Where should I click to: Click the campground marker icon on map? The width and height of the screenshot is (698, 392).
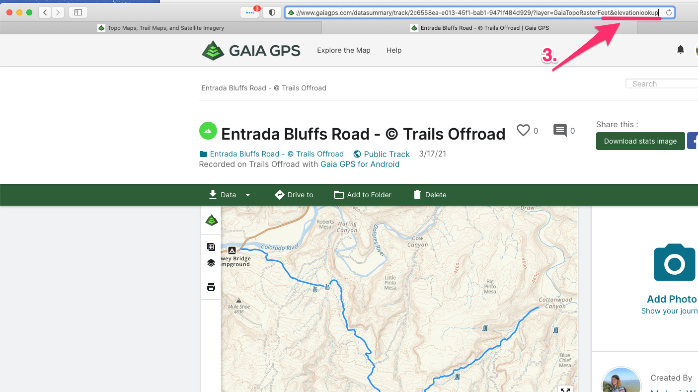click(232, 250)
